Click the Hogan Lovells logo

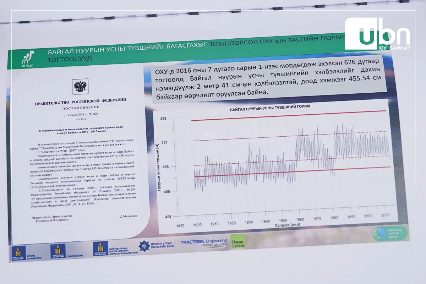238,241
